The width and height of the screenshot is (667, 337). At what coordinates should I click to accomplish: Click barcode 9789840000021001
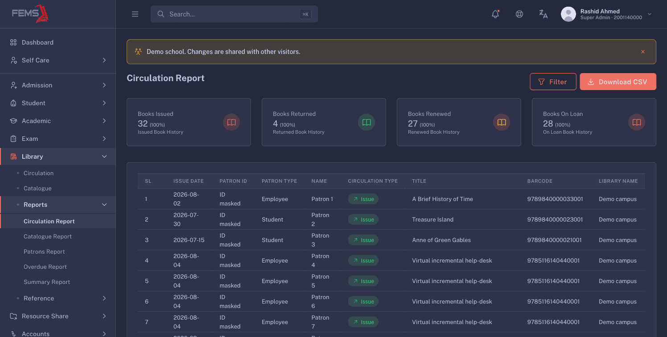coord(555,240)
